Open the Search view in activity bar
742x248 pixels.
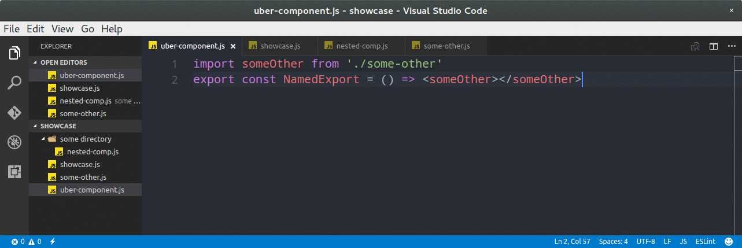pyautogui.click(x=14, y=83)
